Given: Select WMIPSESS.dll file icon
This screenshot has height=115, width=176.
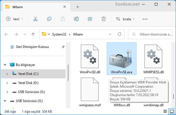Looking at the screenshot, I should 153,56.
